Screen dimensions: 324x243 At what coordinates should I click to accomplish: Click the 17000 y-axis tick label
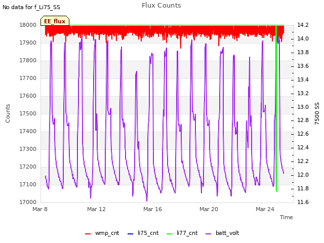tap(28, 202)
